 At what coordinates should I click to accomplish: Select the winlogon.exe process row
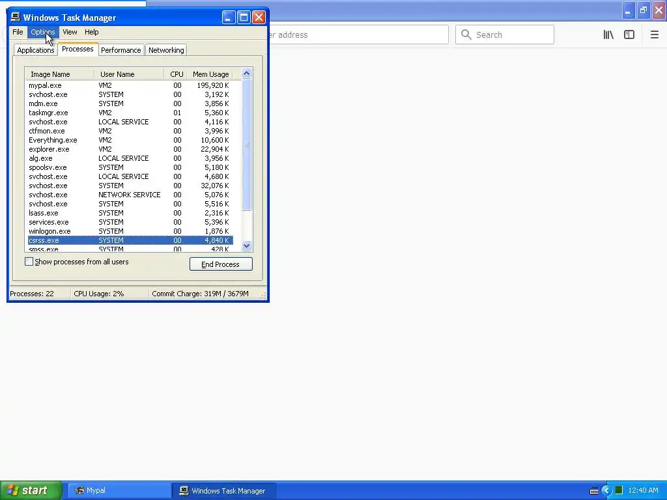(x=130, y=231)
